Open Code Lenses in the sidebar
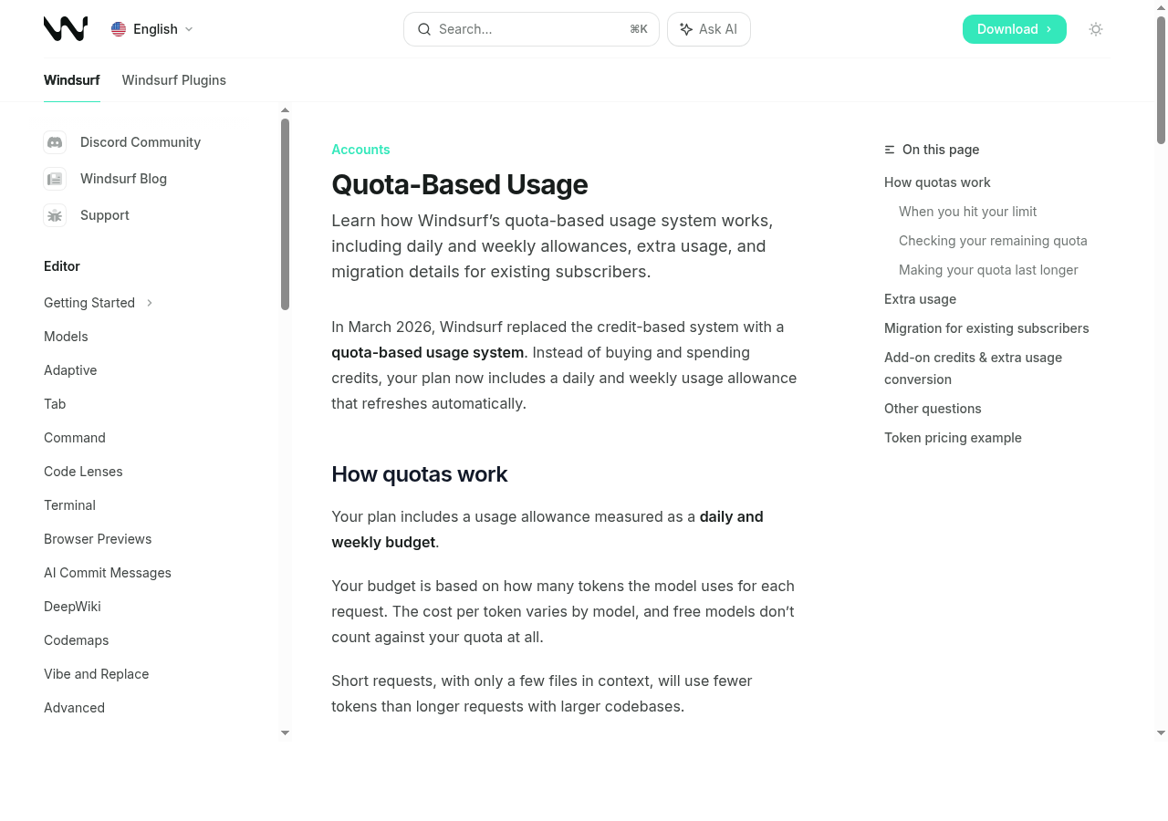Screen dimensions: 1168x821 pyautogui.click(x=83, y=472)
